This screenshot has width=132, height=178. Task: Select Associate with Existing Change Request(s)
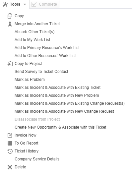tap(70, 103)
